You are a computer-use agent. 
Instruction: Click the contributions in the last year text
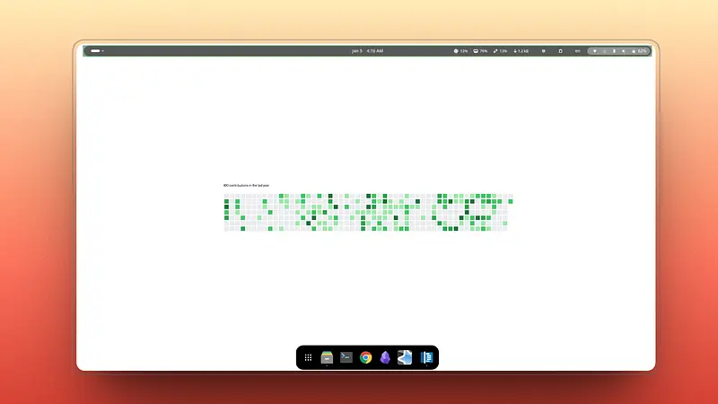click(x=246, y=186)
